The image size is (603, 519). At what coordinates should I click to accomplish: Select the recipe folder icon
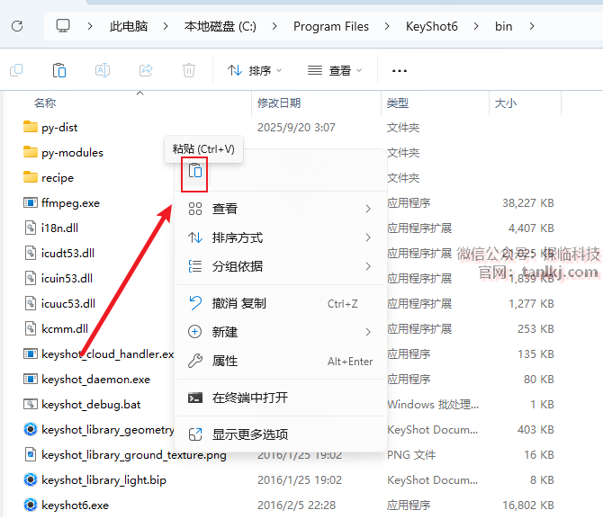tap(31, 177)
